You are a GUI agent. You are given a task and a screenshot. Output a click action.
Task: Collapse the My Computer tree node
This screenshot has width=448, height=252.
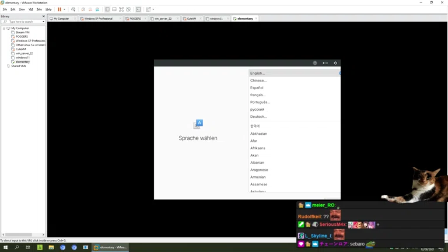(x=4, y=28)
